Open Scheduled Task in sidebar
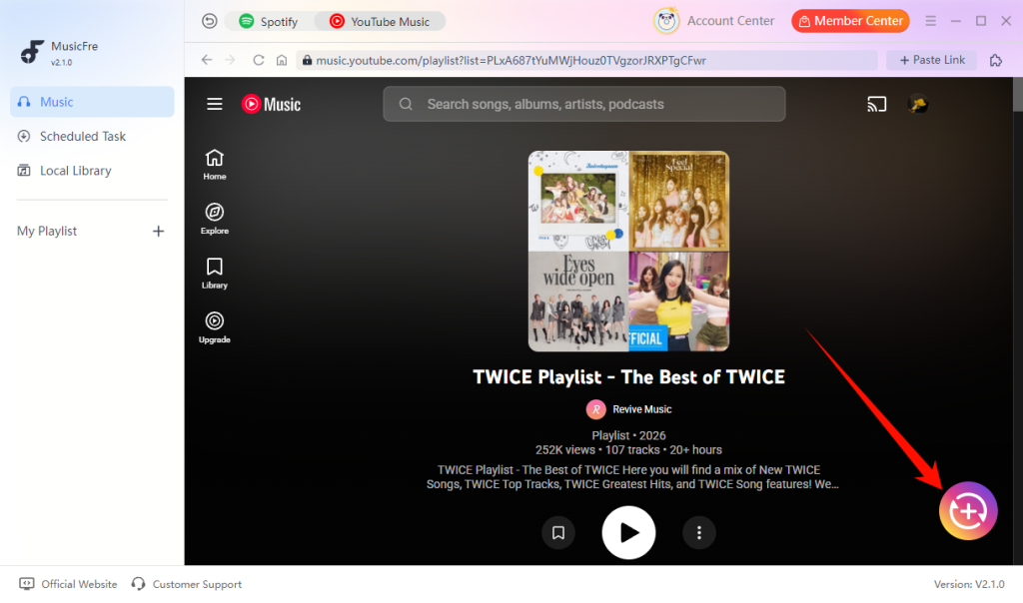 [x=92, y=136]
